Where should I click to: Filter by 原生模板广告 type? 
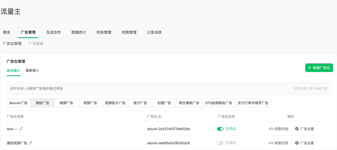coord(189,103)
